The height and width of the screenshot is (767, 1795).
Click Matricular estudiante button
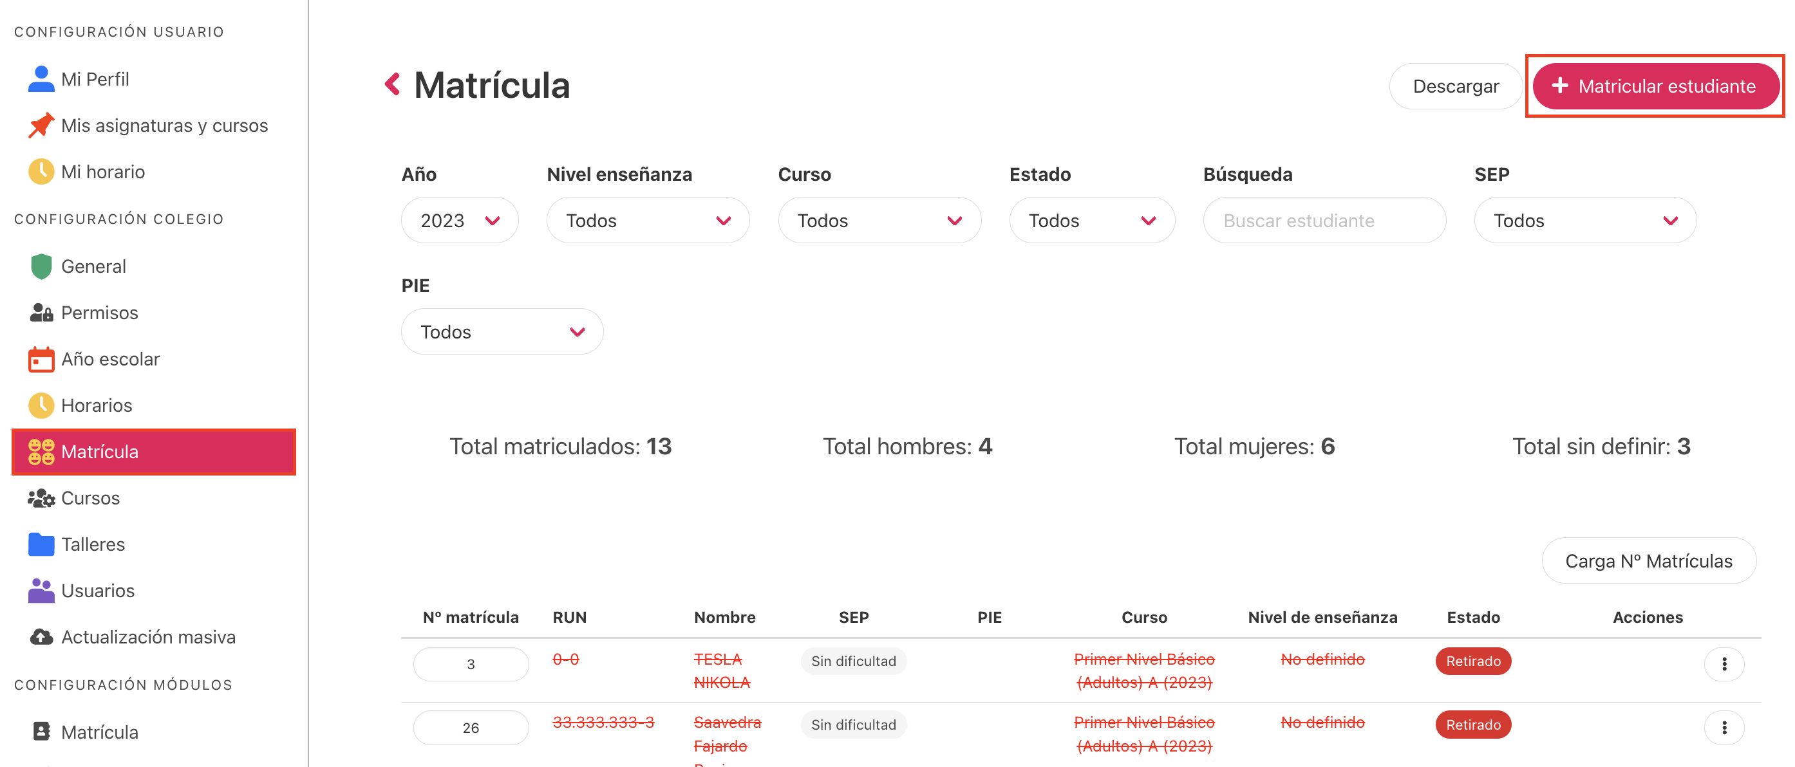1656,86
